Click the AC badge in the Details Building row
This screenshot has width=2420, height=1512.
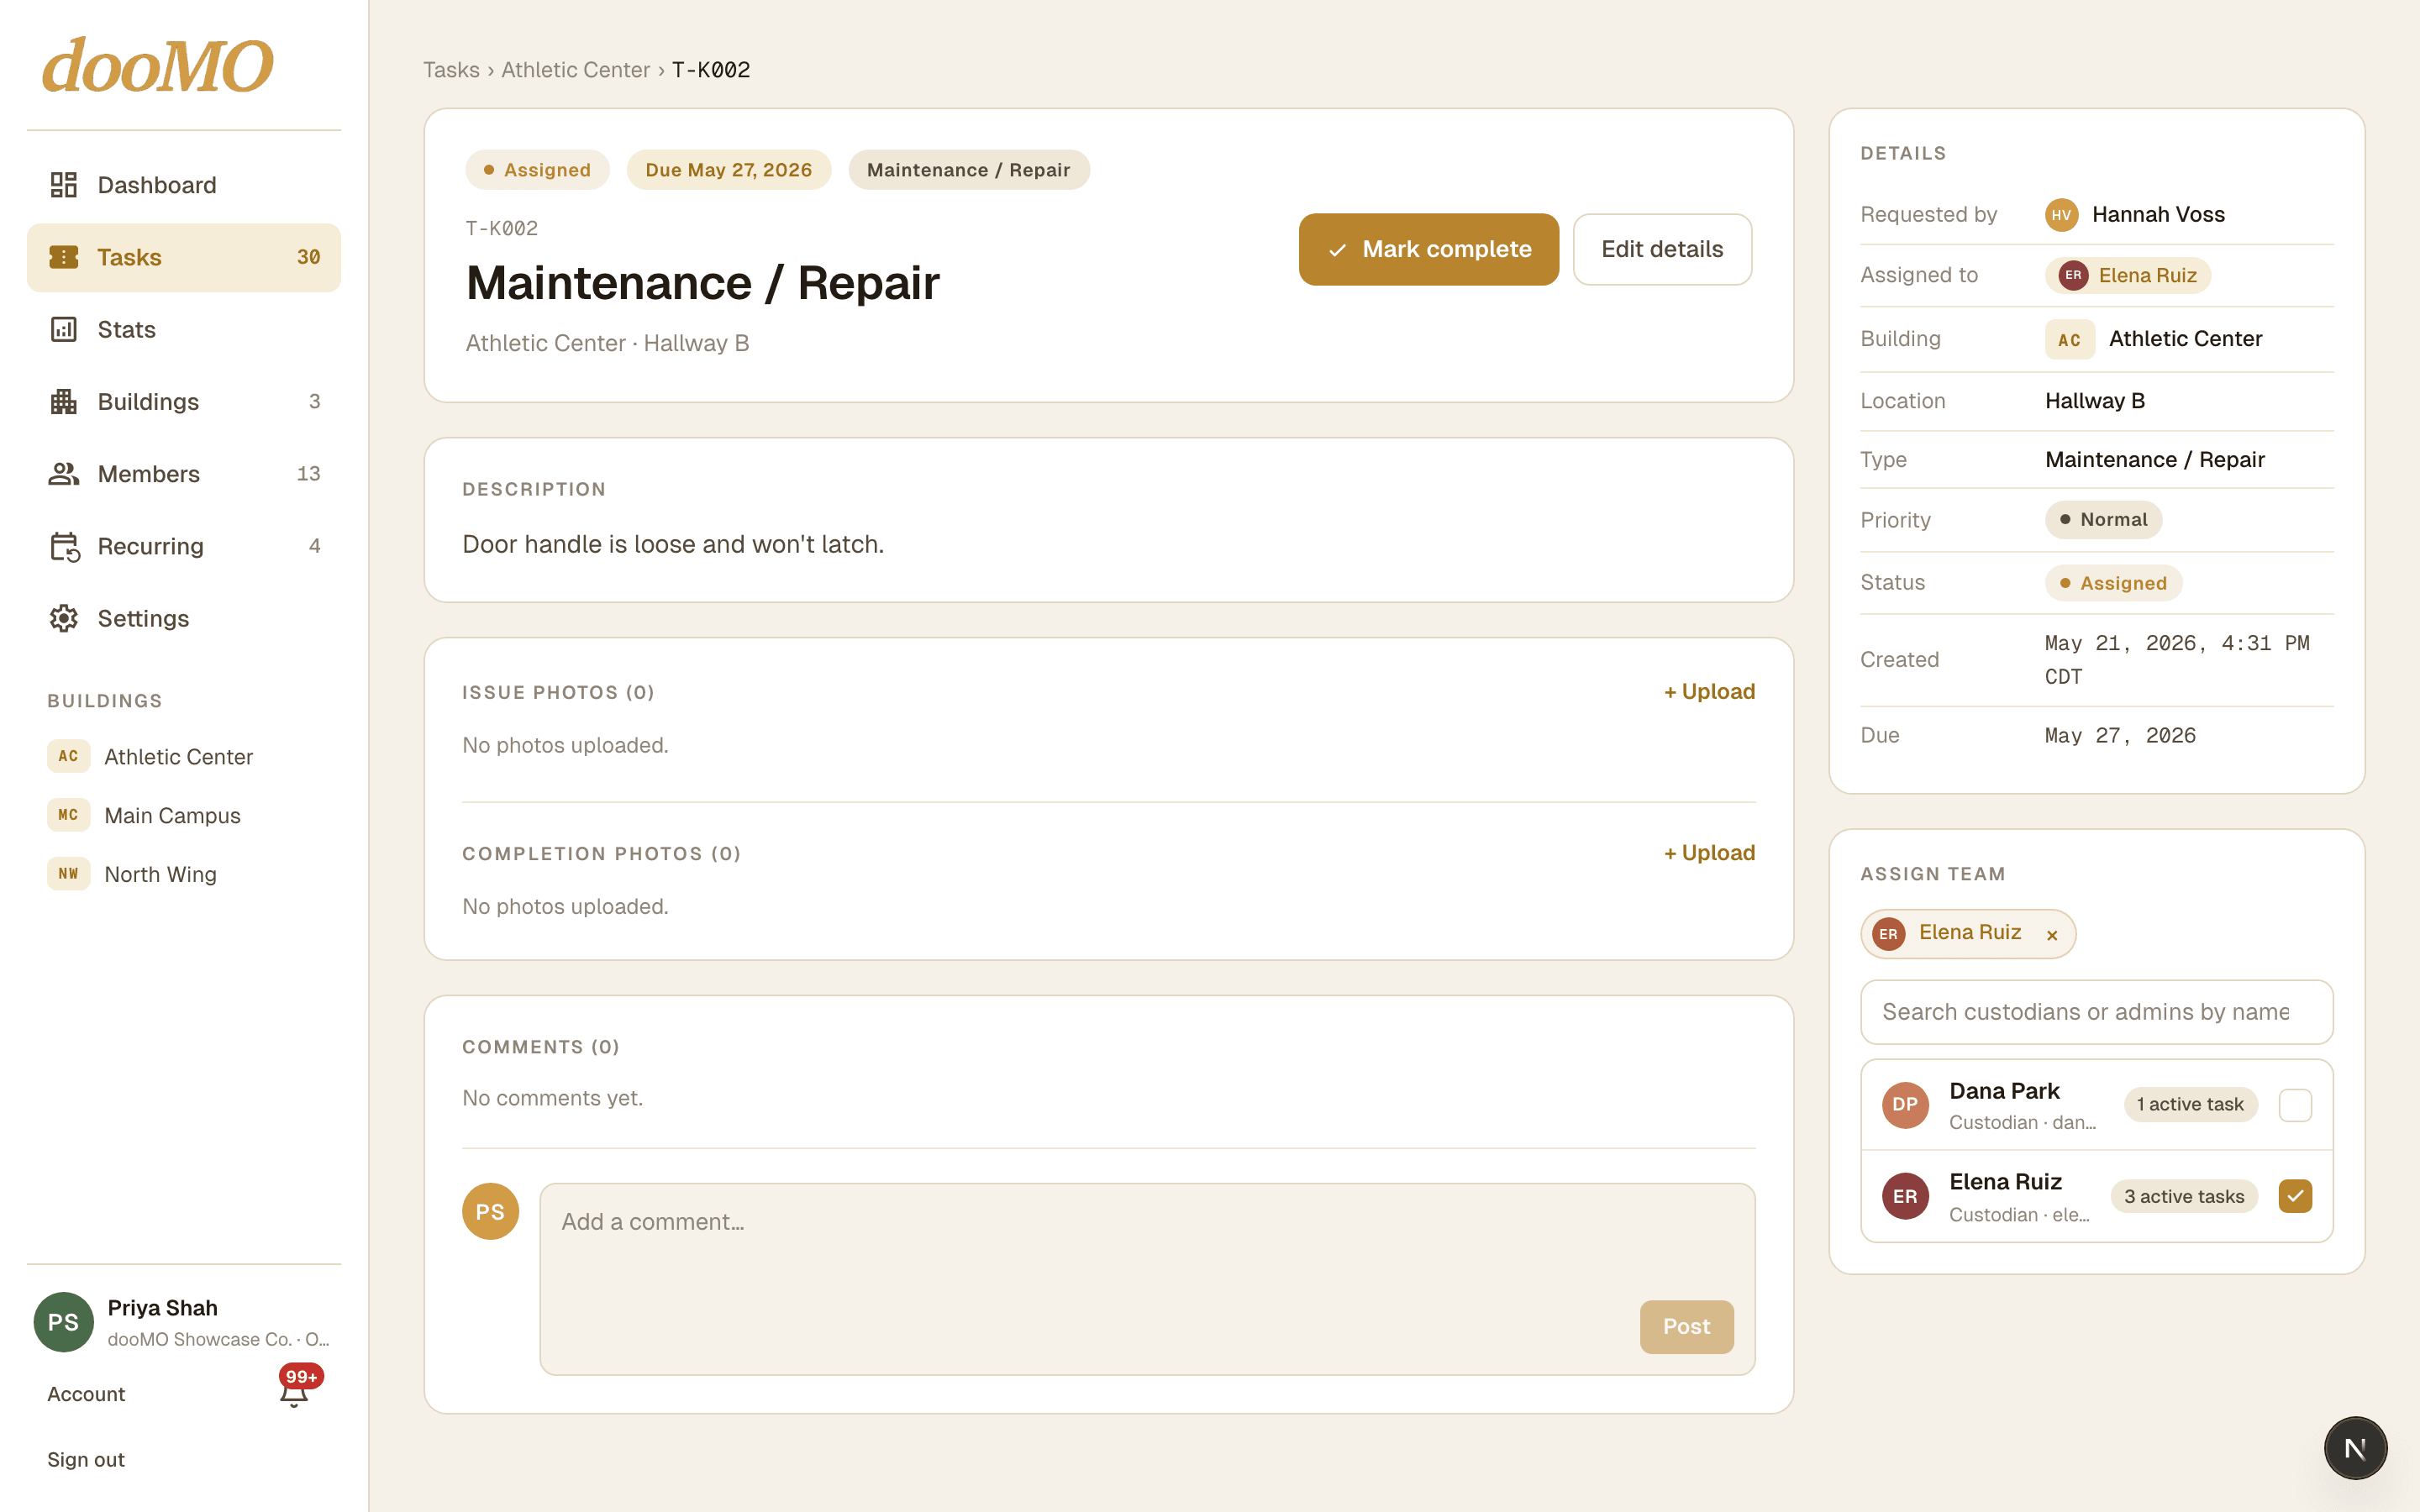click(x=2069, y=339)
